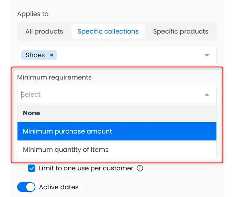Remove the Shoes collection tag
235x197 pixels.
coord(52,55)
